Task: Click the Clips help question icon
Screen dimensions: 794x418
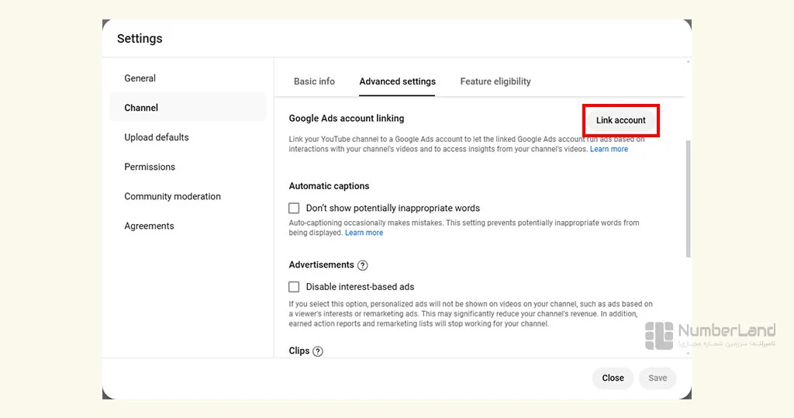Action: [317, 351]
